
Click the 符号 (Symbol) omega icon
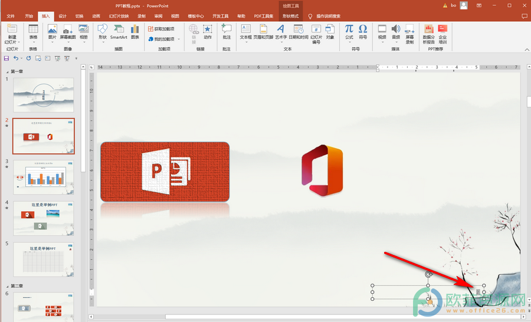coord(363,29)
